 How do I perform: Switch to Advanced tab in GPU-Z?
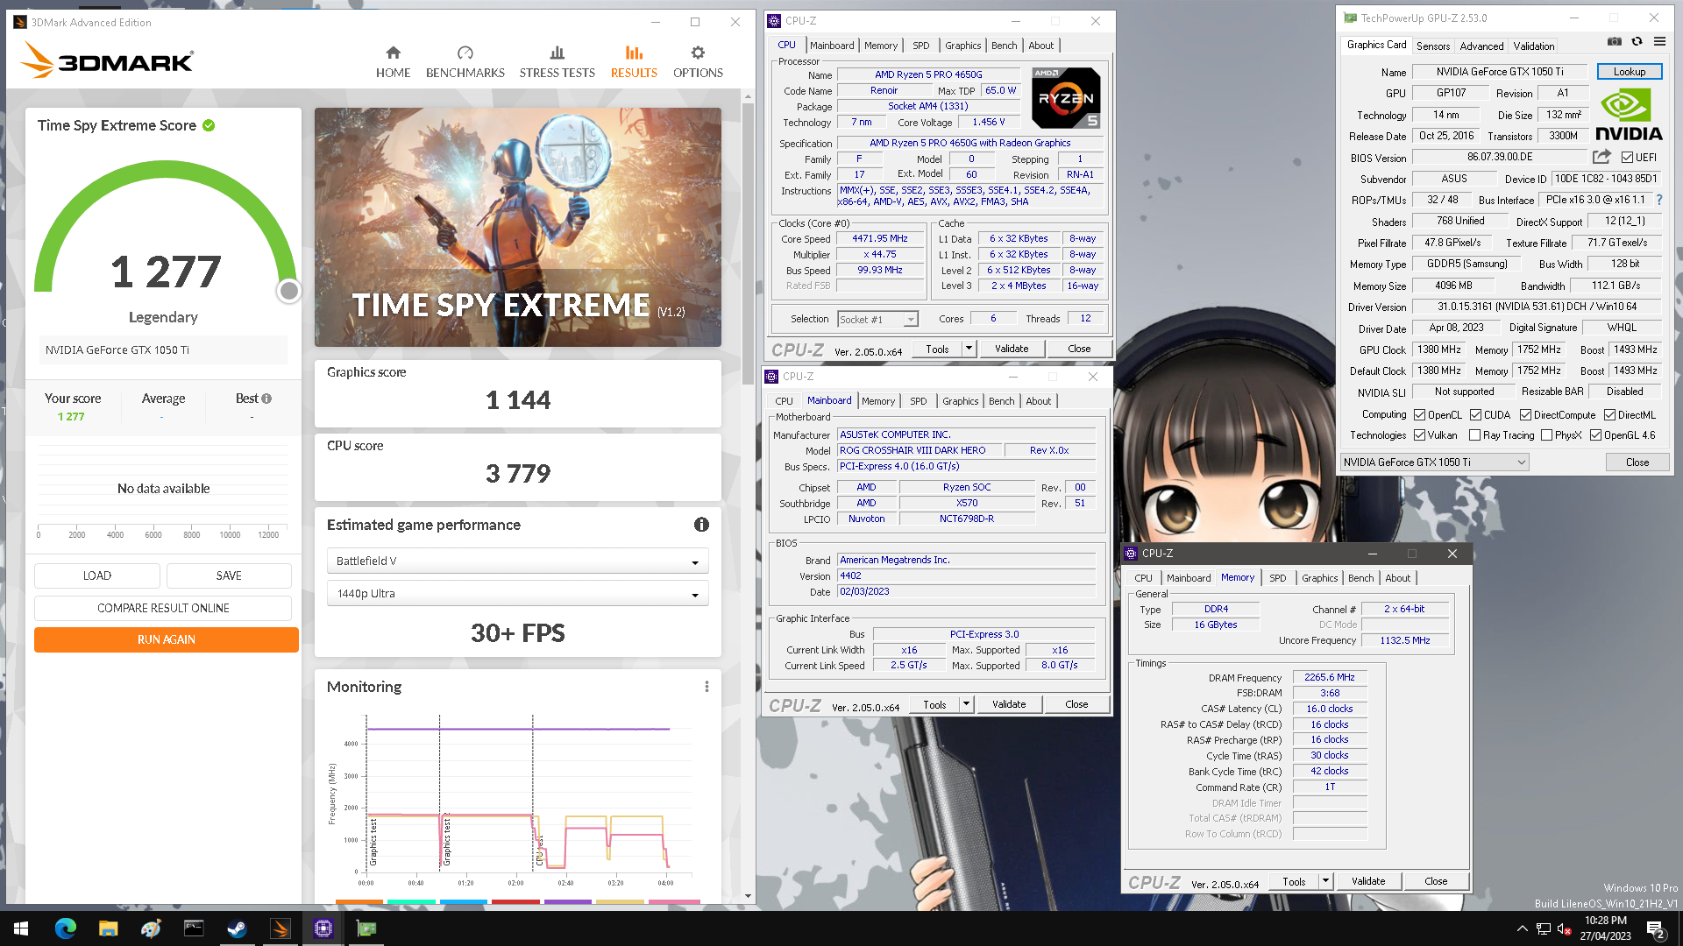[x=1481, y=46]
